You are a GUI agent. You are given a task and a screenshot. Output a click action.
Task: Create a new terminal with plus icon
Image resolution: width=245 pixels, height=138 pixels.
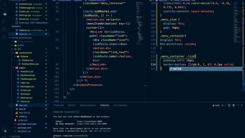pos(222,105)
